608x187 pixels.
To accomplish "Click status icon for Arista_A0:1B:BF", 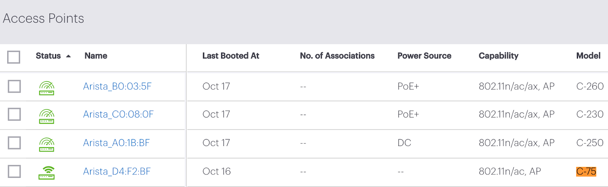I will [47, 145].
